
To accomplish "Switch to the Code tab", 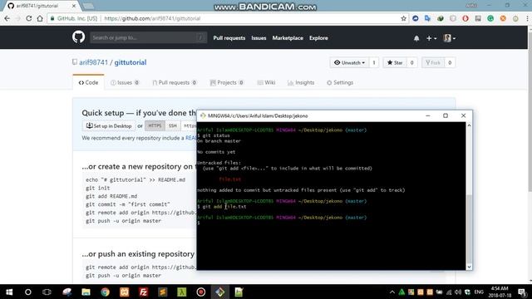I will 88,82.
